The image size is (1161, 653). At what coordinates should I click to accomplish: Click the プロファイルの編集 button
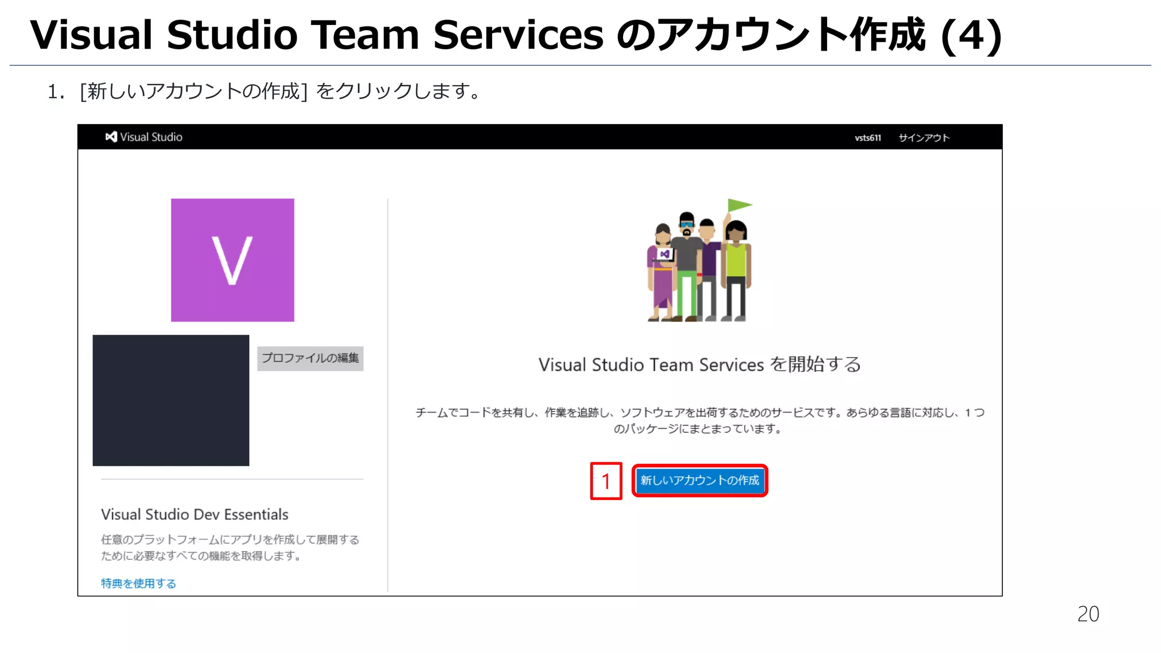pos(310,358)
